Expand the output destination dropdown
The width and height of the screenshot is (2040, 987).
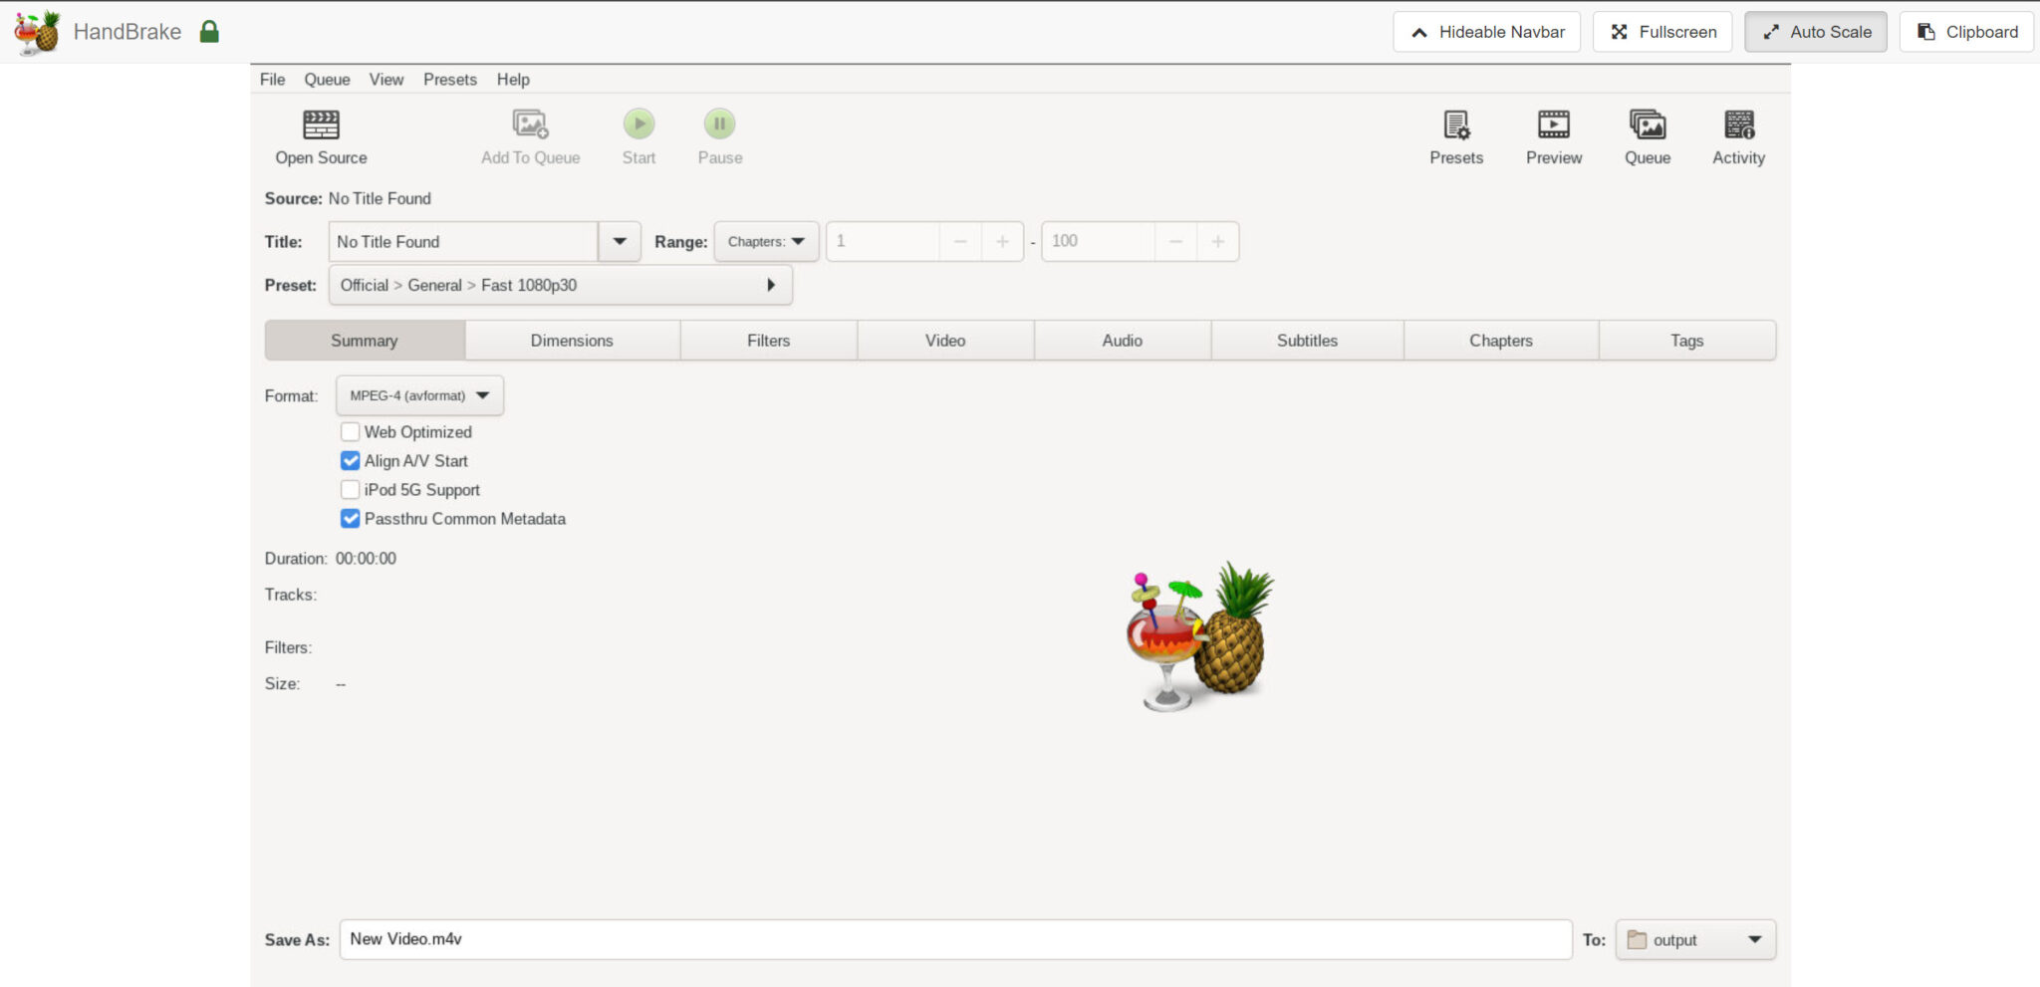tap(1755, 939)
